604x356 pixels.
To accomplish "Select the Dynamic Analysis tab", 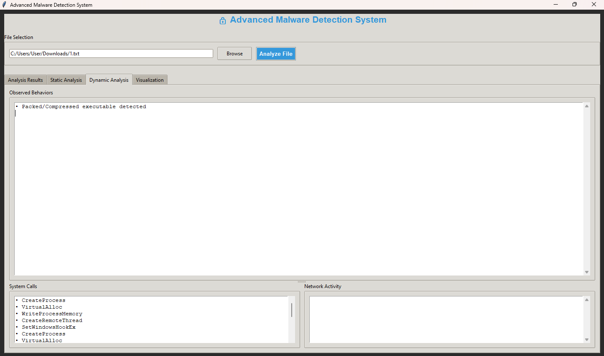I will click(109, 80).
